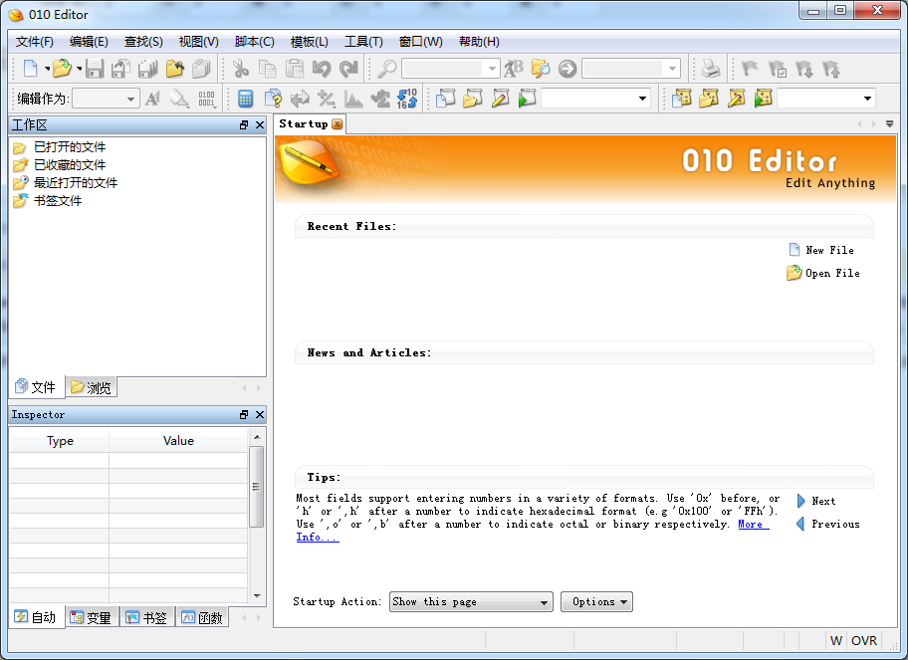
Task: Open the Startup Action dropdown
Action: (x=471, y=602)
